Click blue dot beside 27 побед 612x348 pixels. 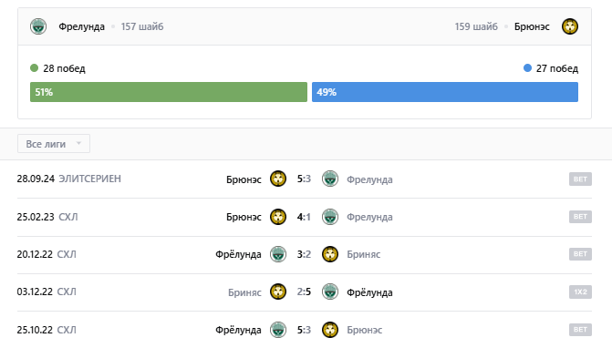[x=527, y=68]
